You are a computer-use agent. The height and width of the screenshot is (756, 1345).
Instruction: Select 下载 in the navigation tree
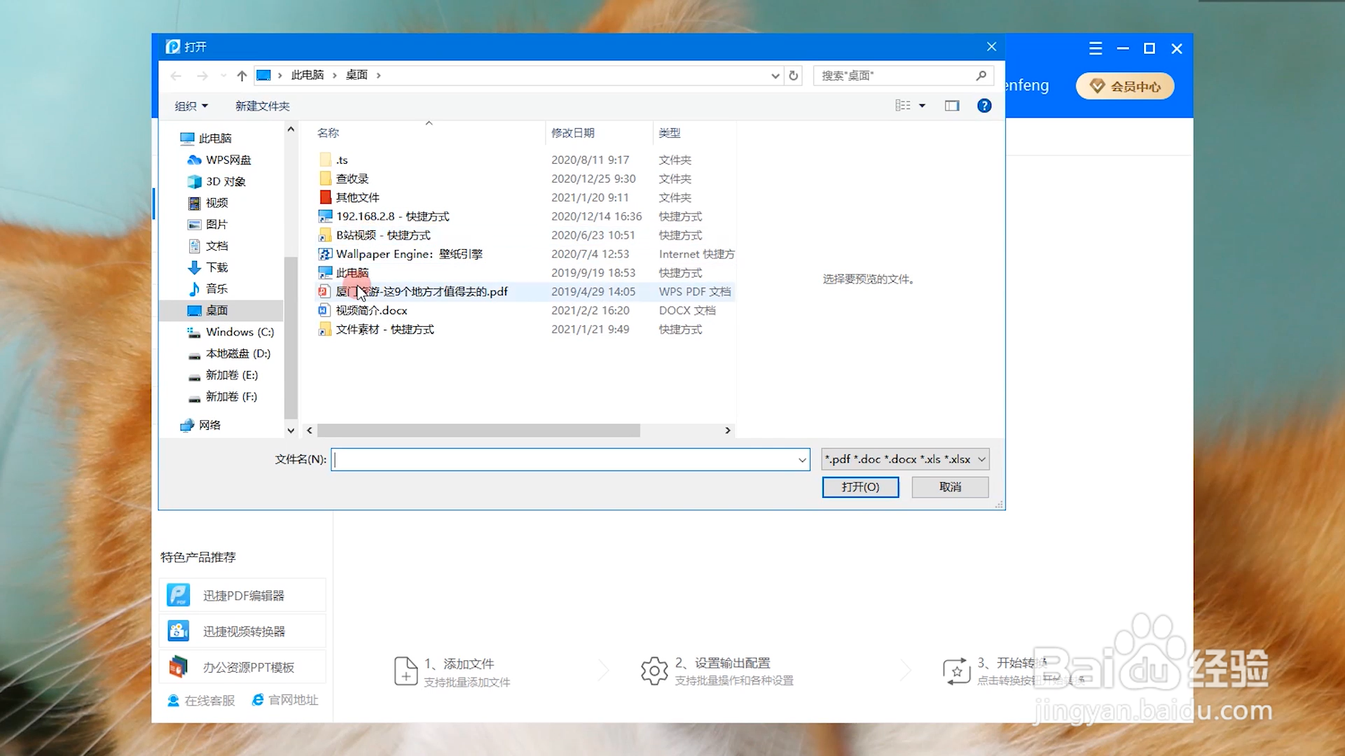point(216,267)
